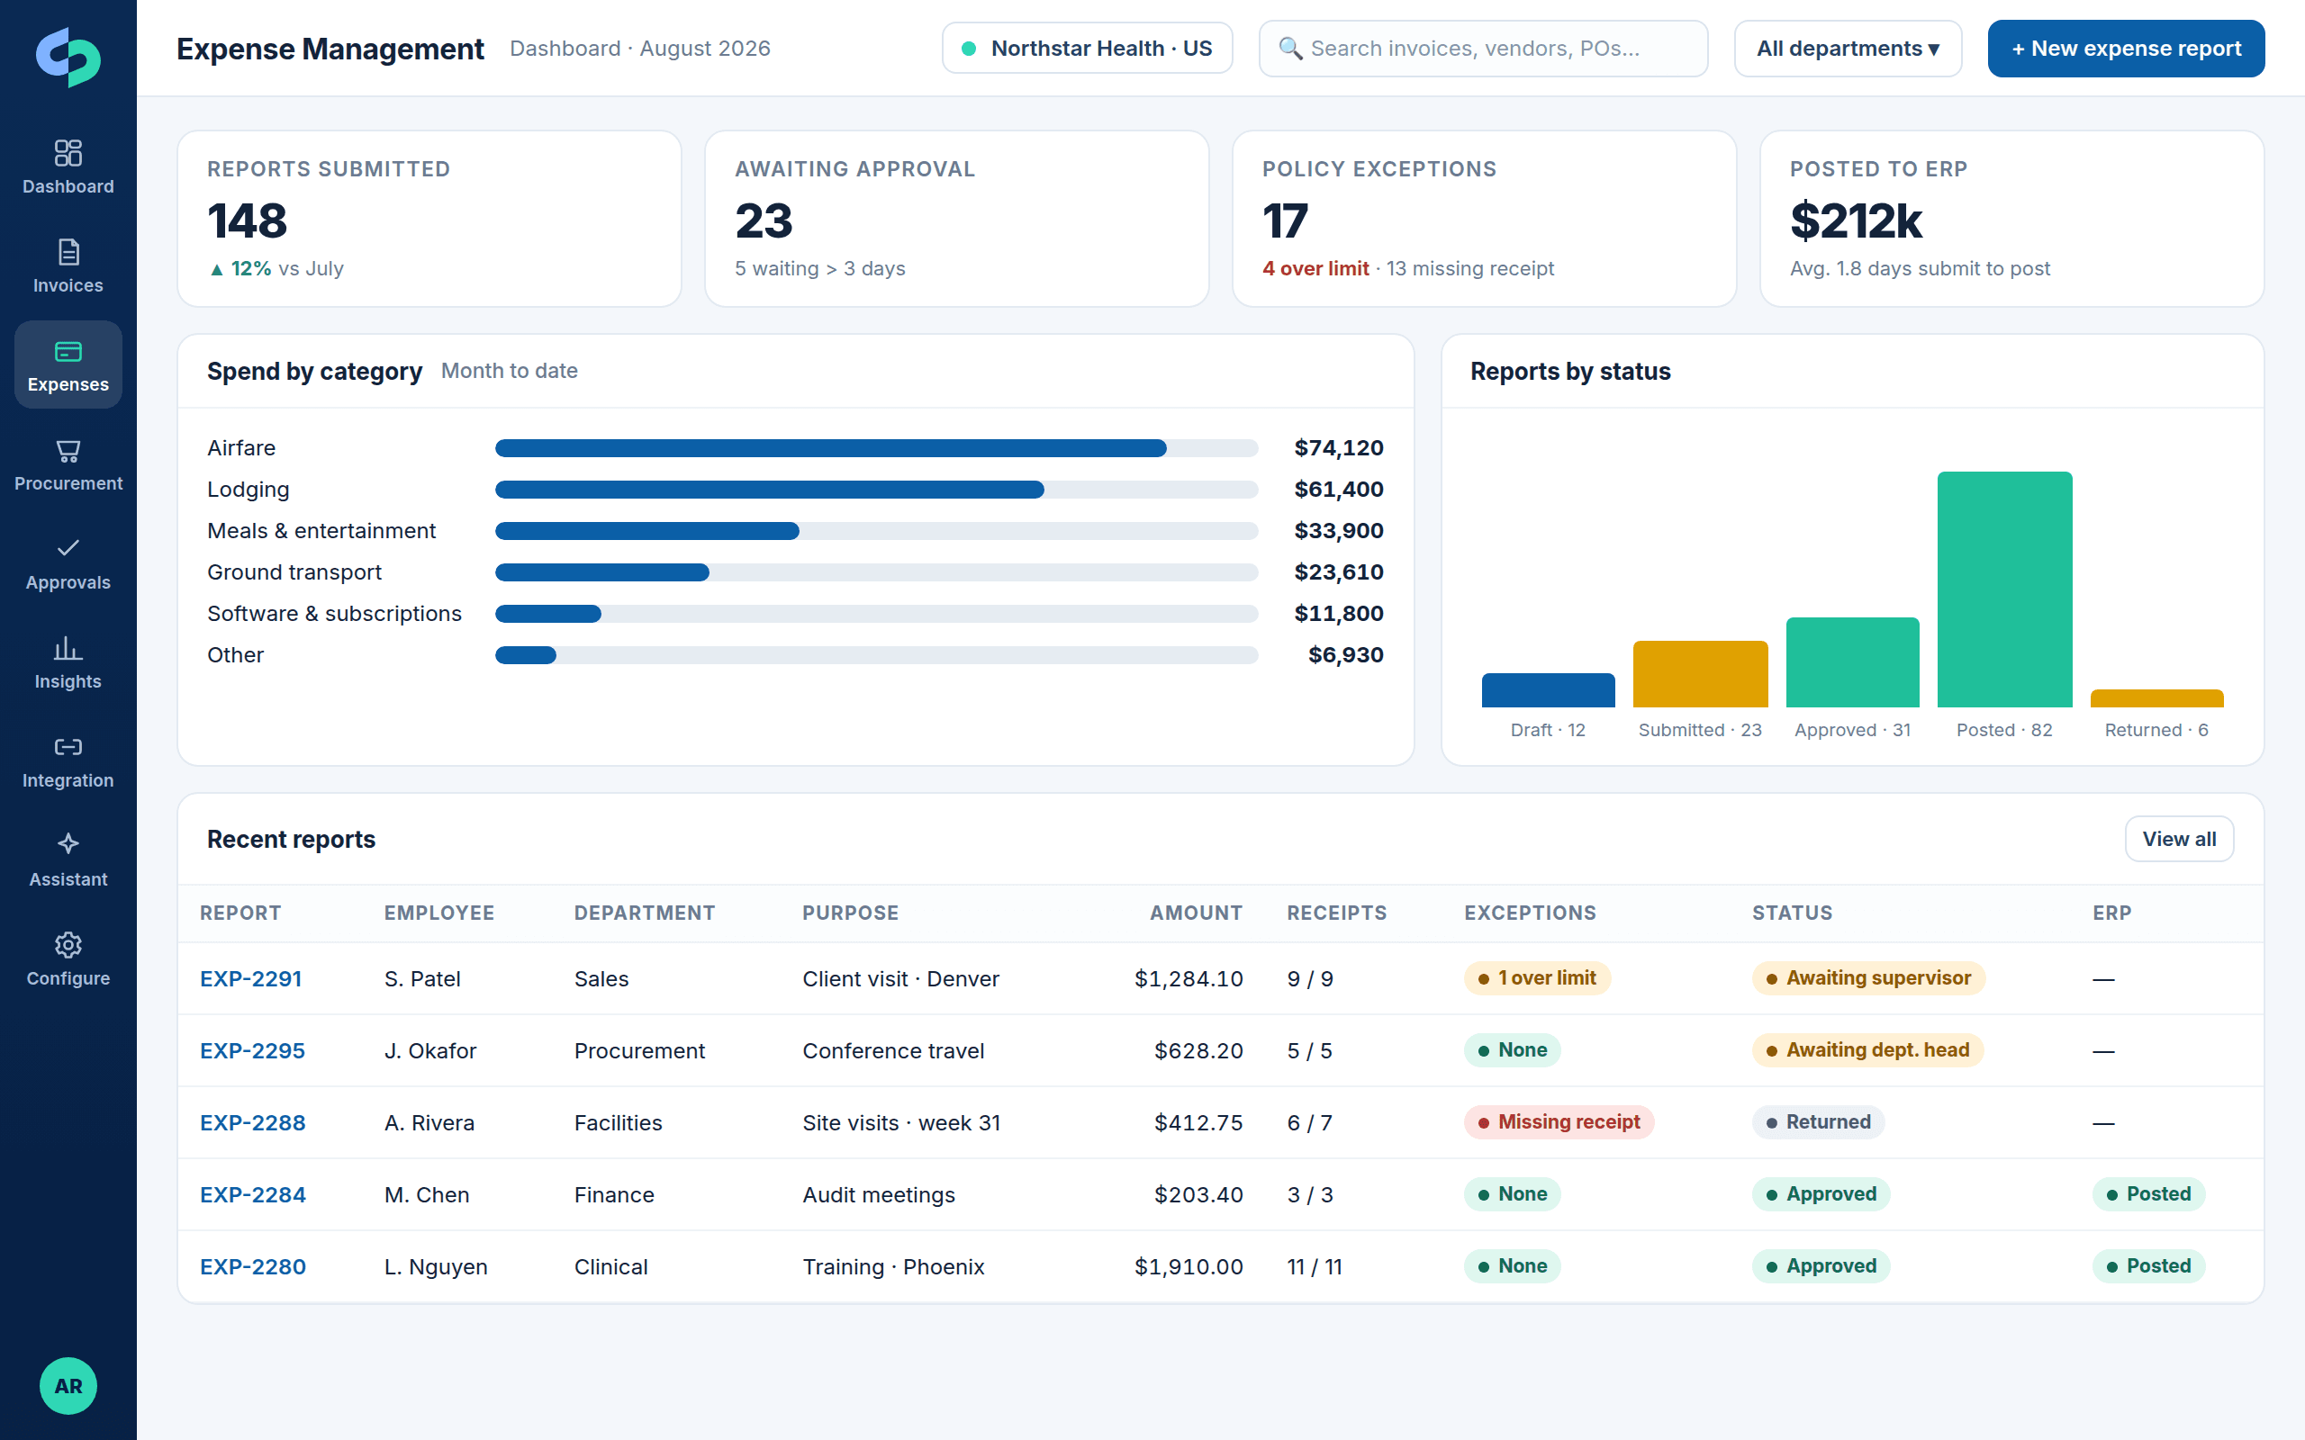Screen dimensions: 2305x1440
Task: Click the green up-trend arrow by 12%
Action: [x=216, y=269]
